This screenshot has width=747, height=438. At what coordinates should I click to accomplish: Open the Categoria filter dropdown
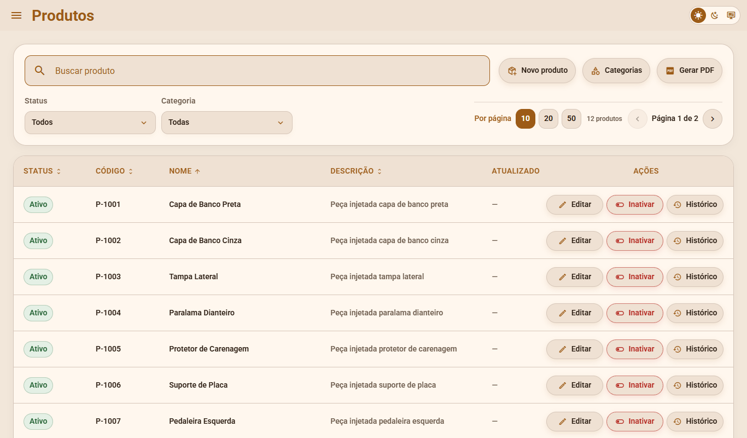[227, 123]
